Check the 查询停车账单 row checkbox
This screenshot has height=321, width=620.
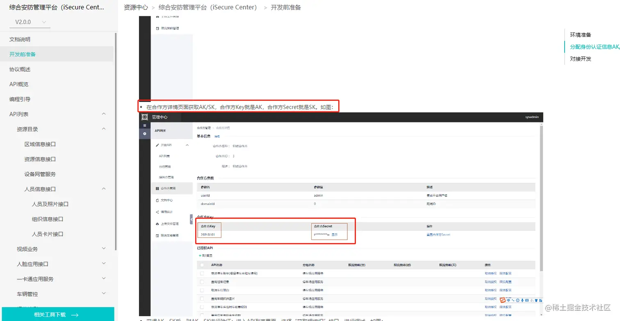tap(202, 273)
